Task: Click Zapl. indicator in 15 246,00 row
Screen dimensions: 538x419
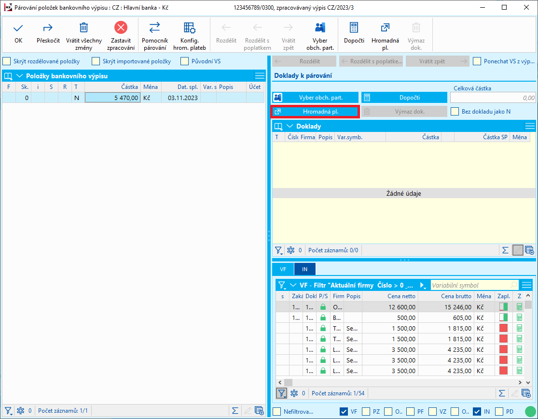Action: coord(503,307)
